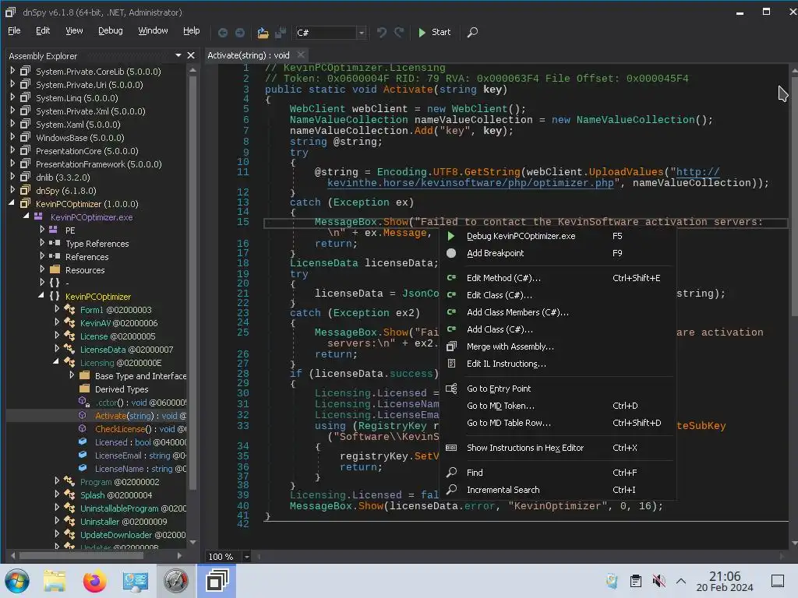Click the CheckLicense method icon

coord(83,428)
